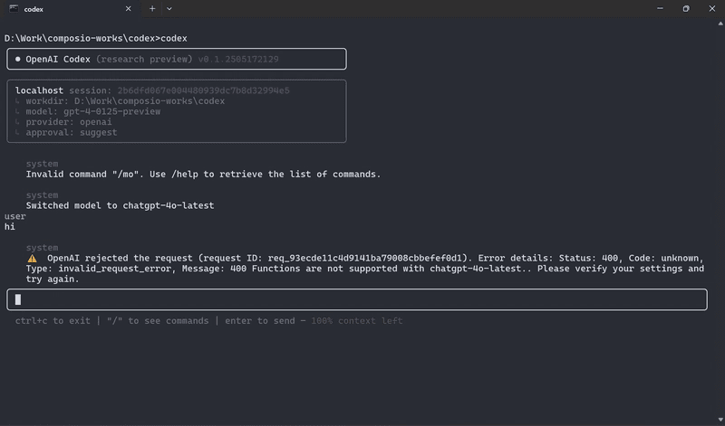This screenshot has width=725, height=426.
Task: Click the request ID req_93ecde11c4d9141ba79008cbbefef0d1
Action: click(365, 258)
